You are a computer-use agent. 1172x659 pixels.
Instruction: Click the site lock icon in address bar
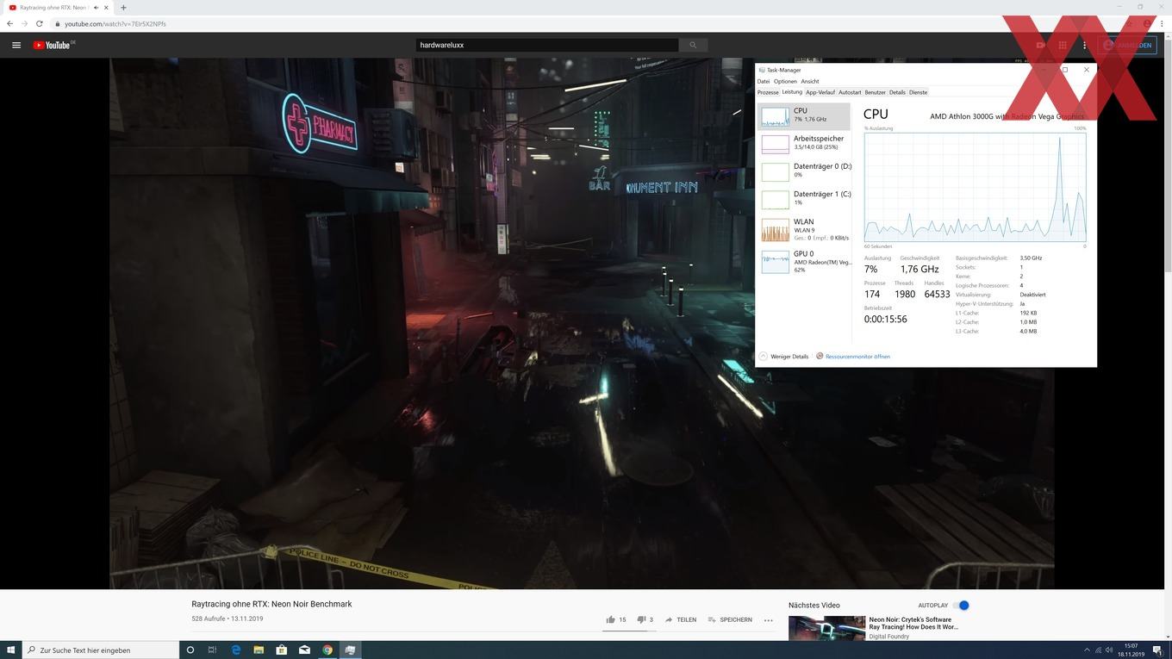pyautogui.click(x=57, y=23)
